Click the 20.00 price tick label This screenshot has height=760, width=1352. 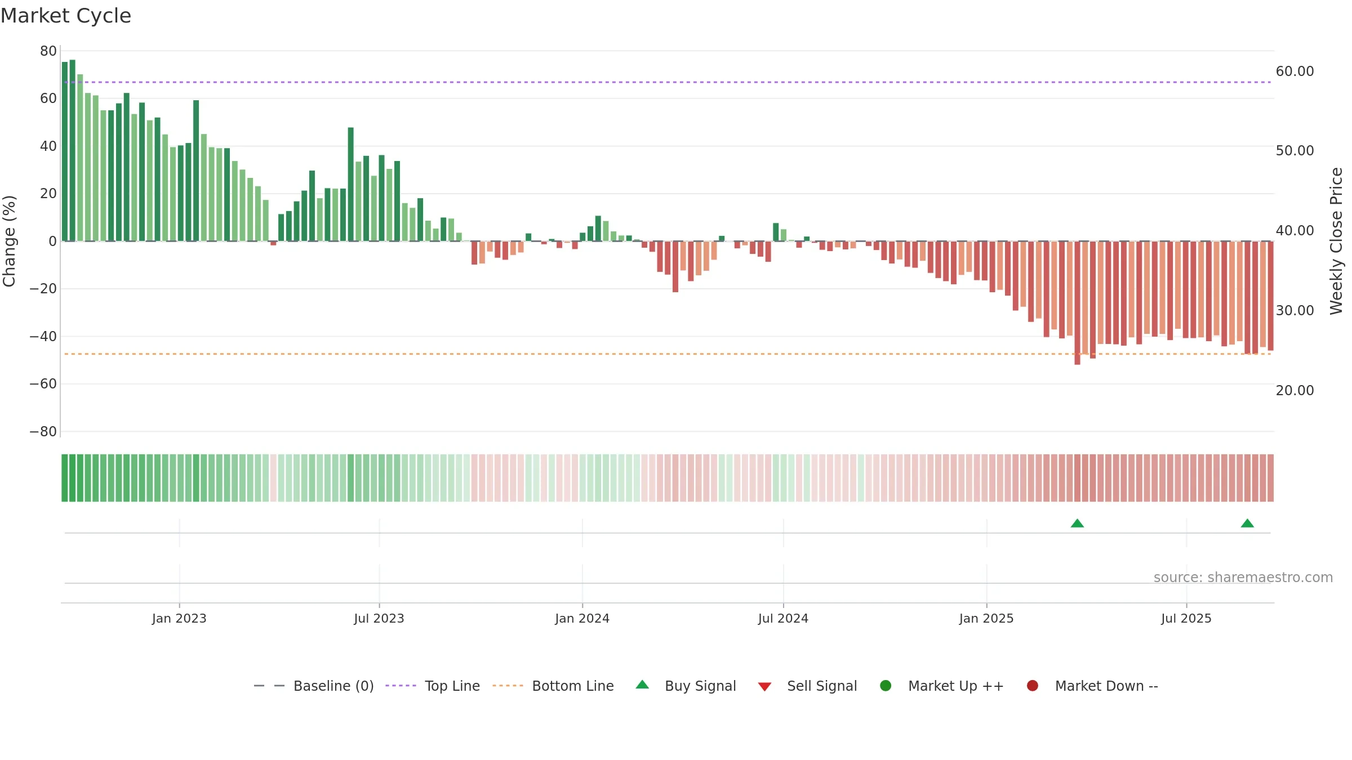pyautogui.click(x=1295, y=391)
